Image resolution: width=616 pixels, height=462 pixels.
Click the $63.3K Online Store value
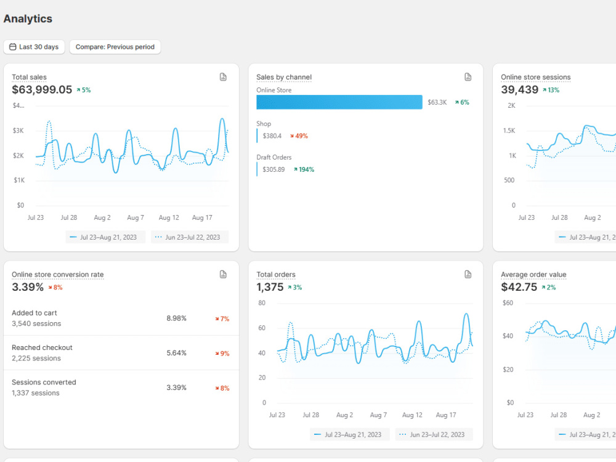pos(437,102)
